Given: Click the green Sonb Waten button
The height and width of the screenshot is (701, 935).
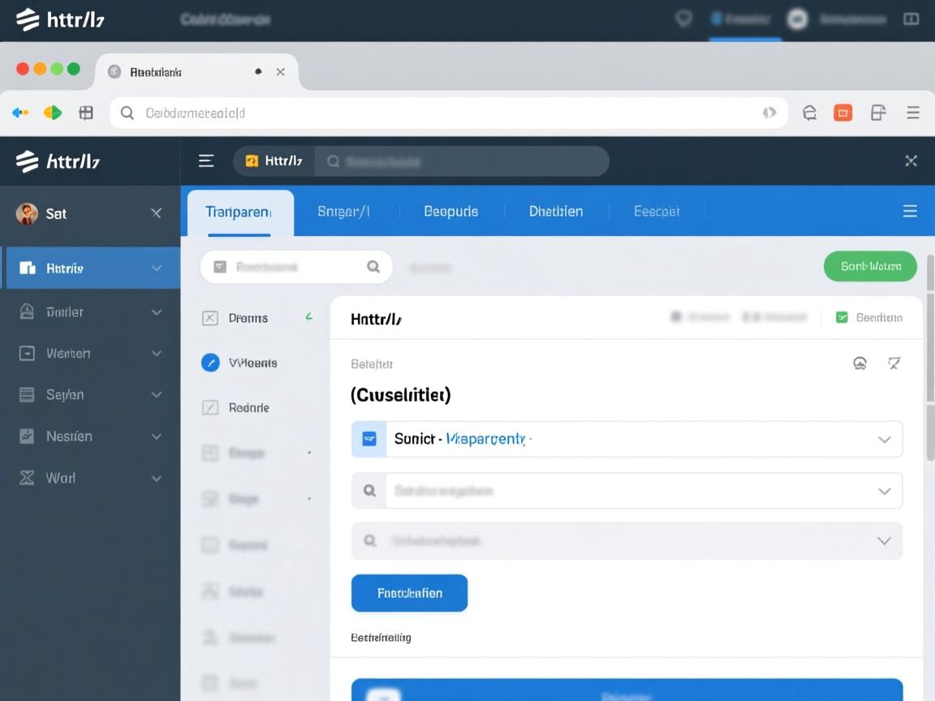Looking at the screenshot, I should click(x=870, y=266).
